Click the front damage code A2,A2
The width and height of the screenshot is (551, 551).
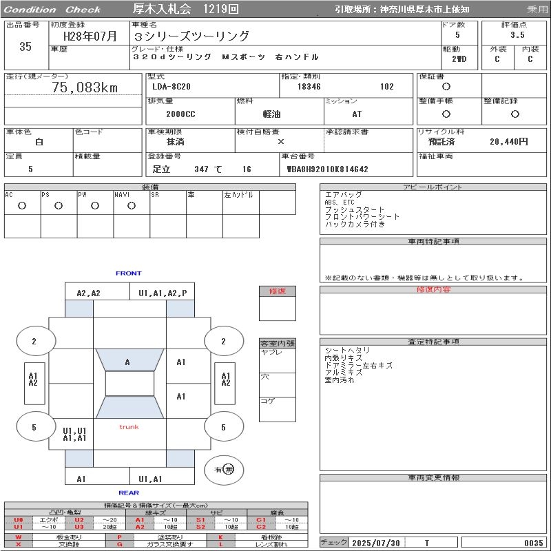point(89,293)
